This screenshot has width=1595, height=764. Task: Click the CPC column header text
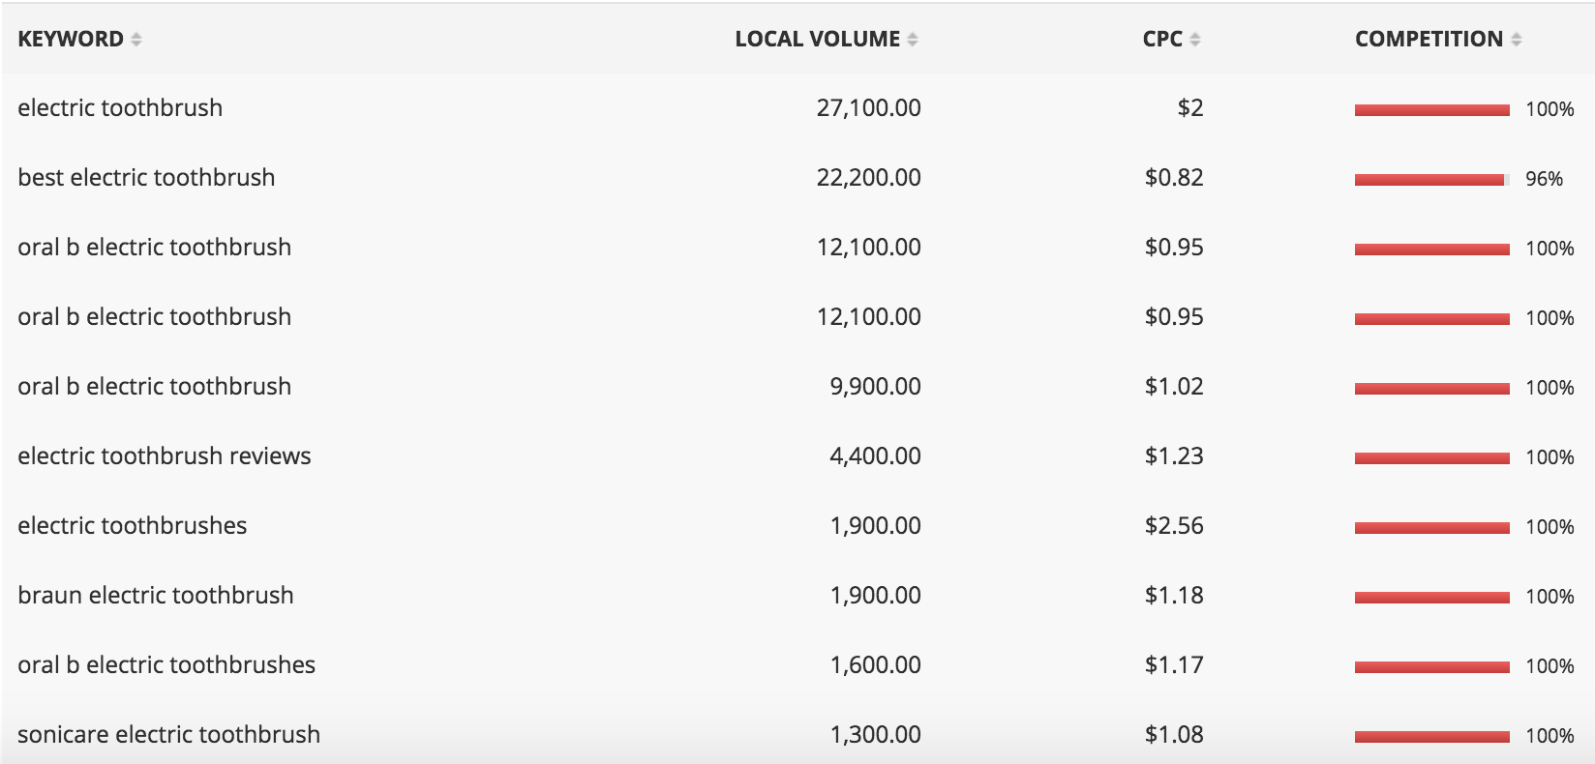click(x=1162, y=40)
